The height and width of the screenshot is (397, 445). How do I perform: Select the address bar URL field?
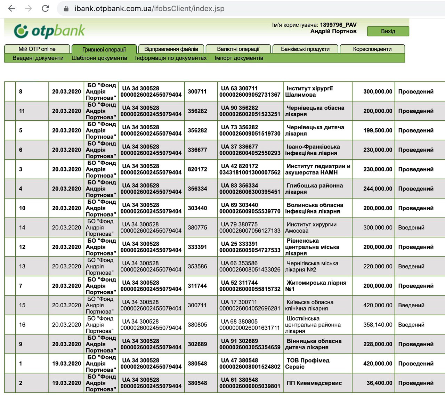point(149,9)
